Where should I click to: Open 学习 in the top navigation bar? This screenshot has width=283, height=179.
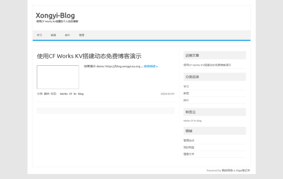(39, 35)
